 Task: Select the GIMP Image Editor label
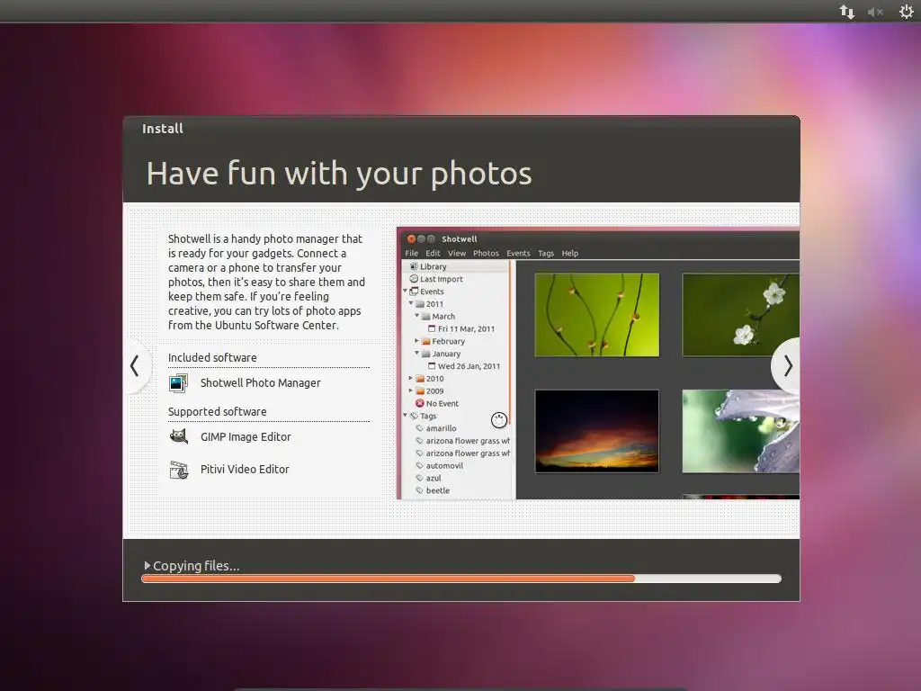coord(246,436)
